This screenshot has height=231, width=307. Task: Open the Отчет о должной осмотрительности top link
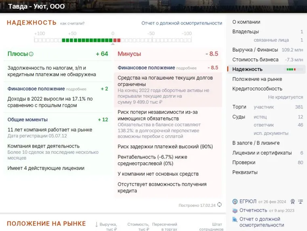point(181,23)
